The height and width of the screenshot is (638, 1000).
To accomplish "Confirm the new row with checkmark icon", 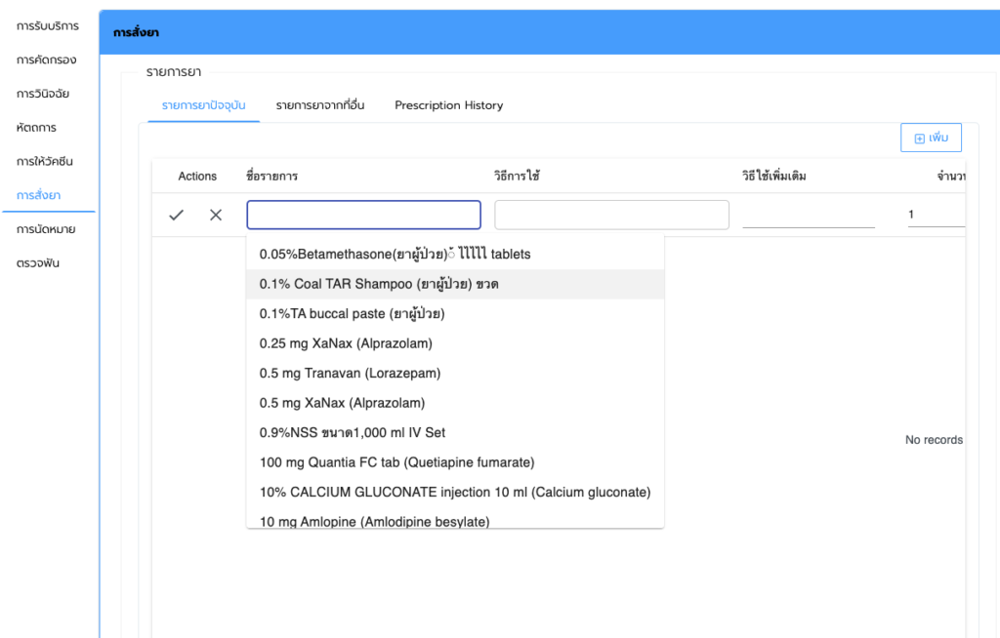I will 176,215.
